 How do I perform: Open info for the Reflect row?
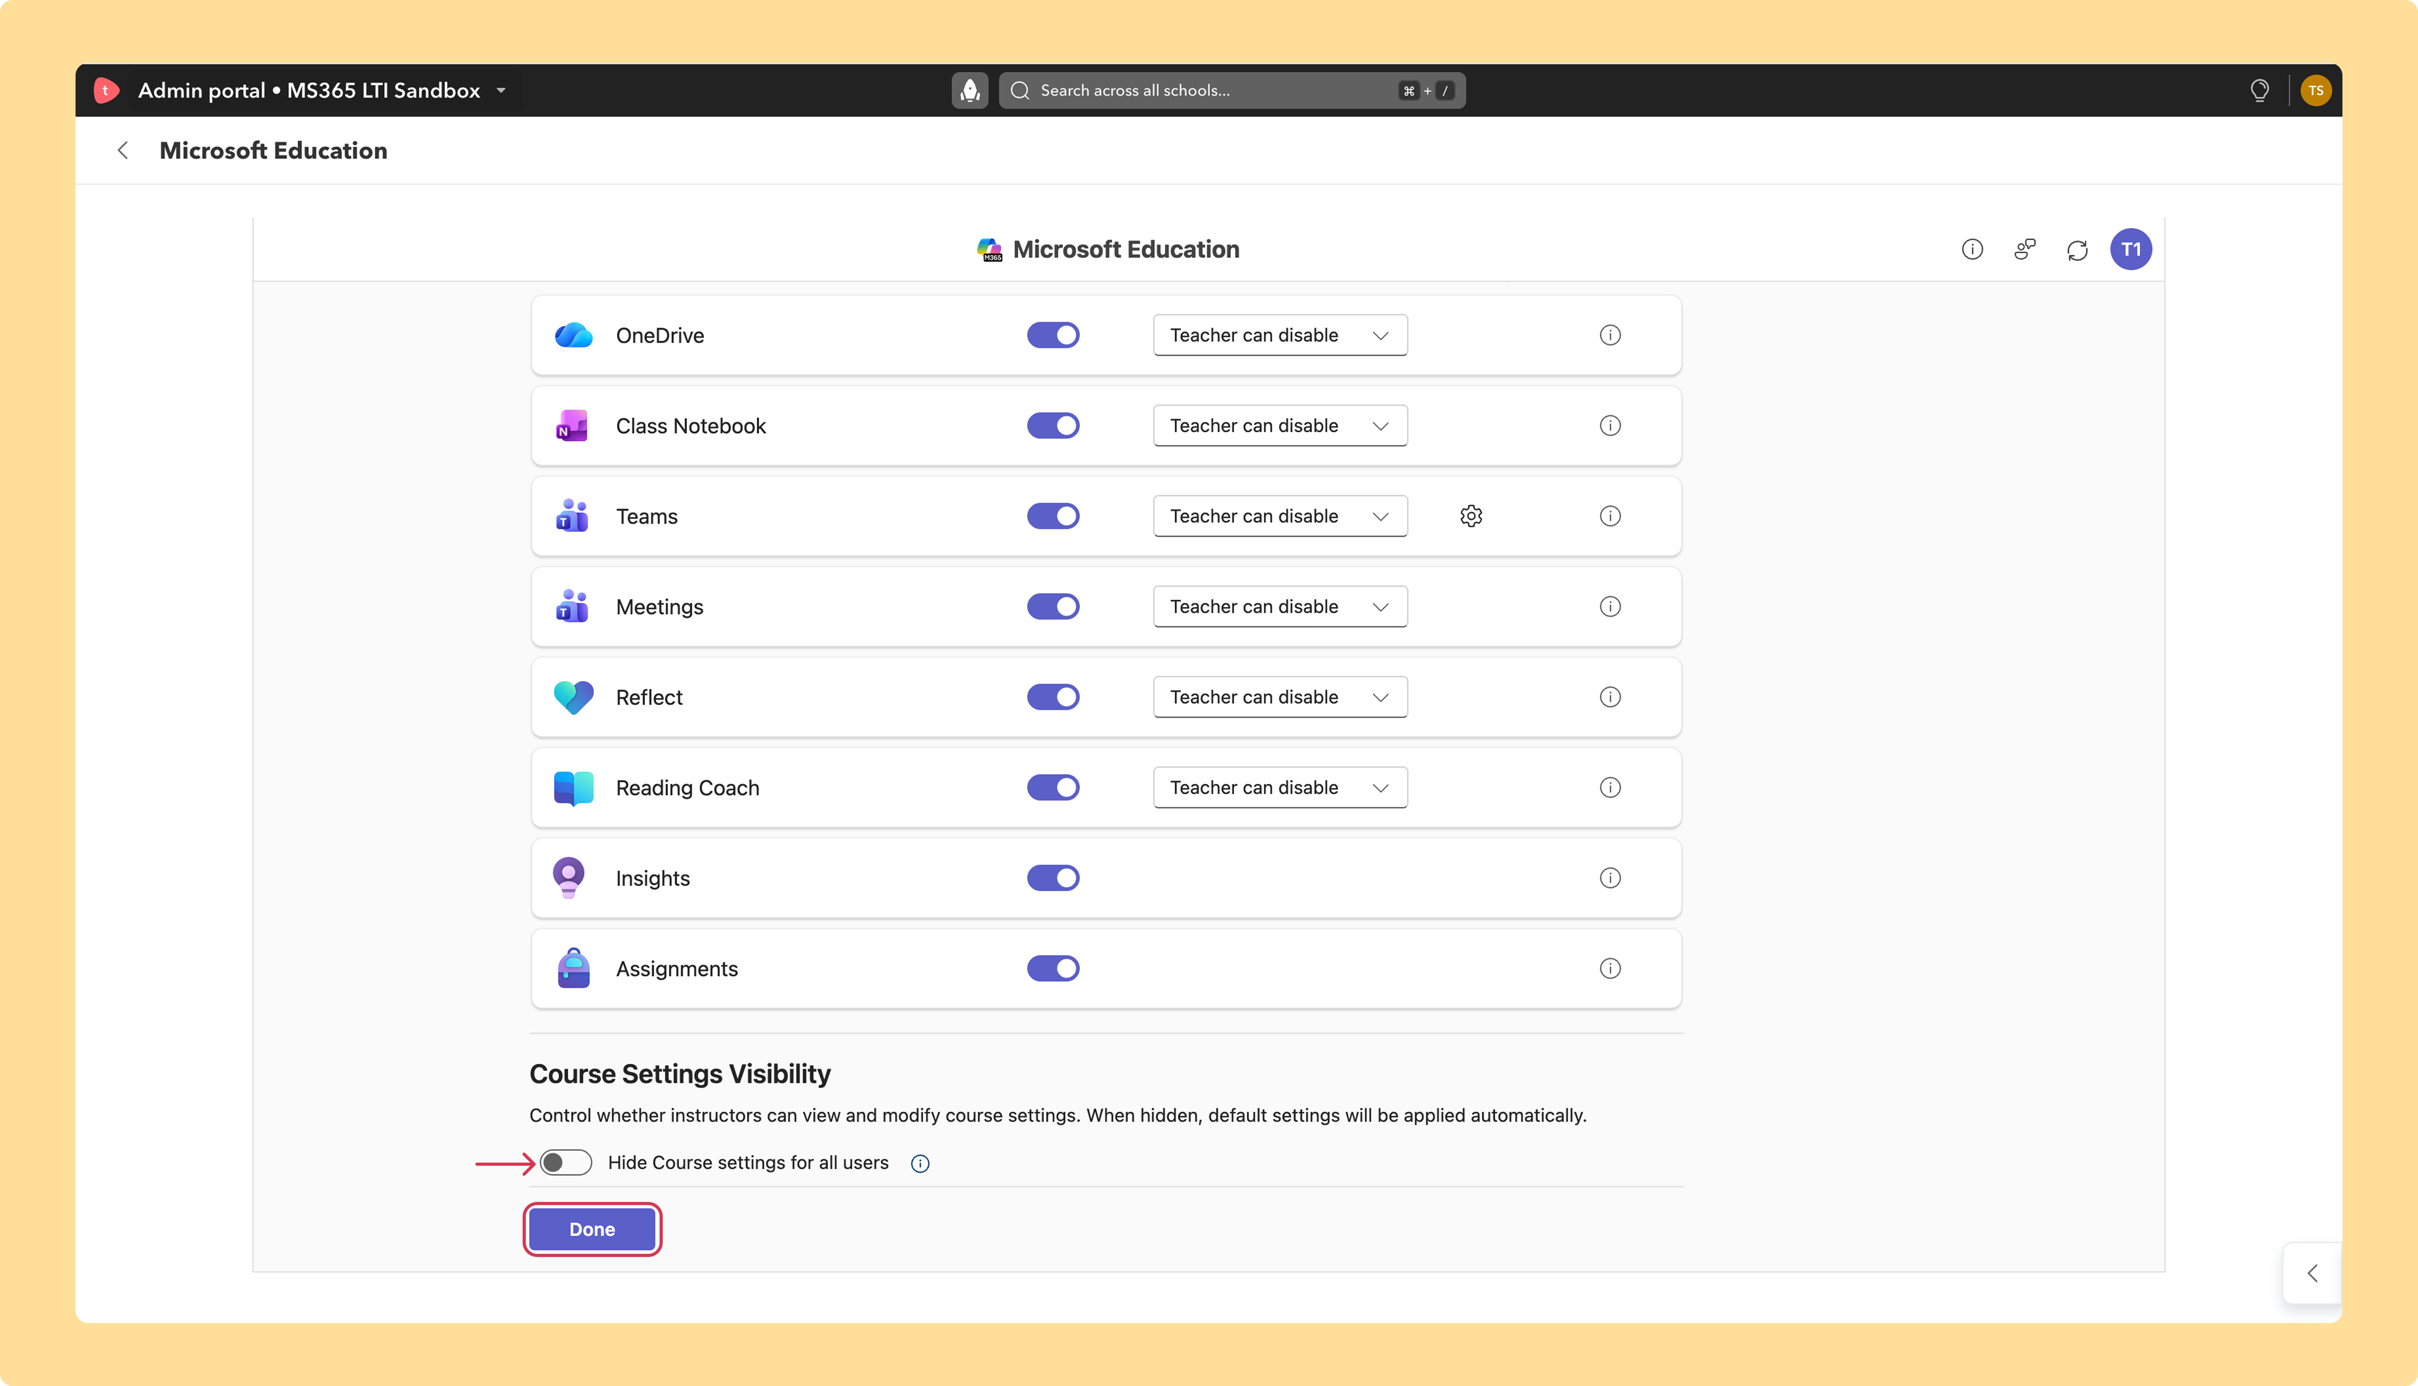coord(1610,697)
